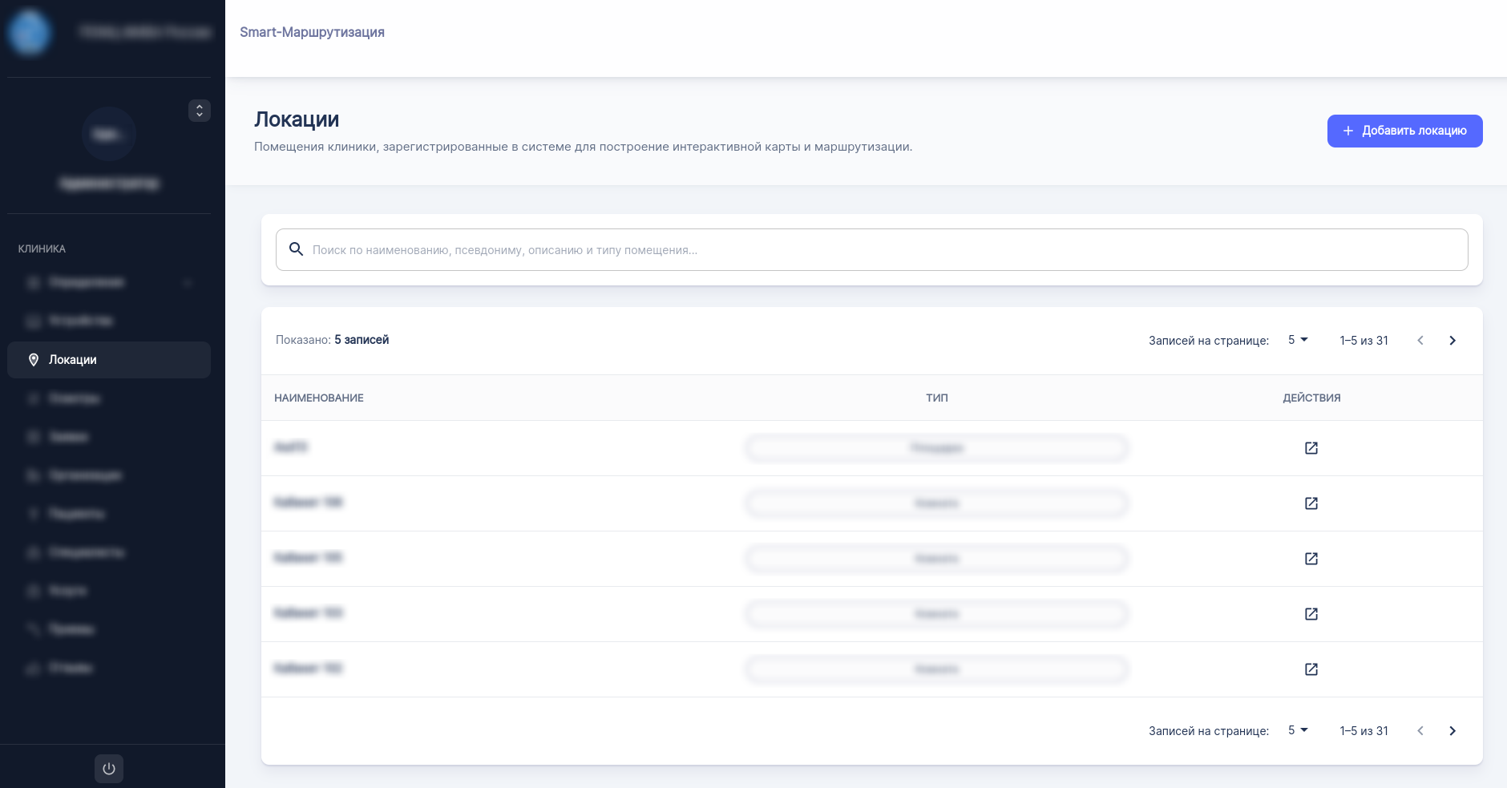Click the 'Smart-Маршрутизация' header title
The width and height of the screenshot is (1507, 788).
312,32
